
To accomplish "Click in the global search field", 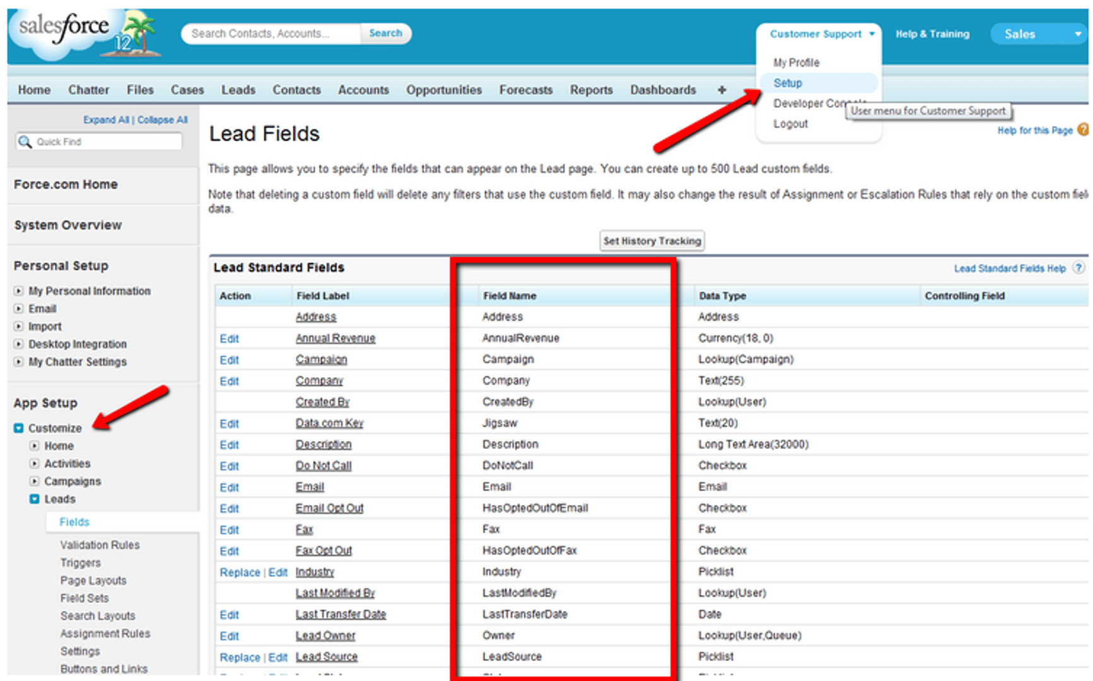I will (x=271, y=33).
